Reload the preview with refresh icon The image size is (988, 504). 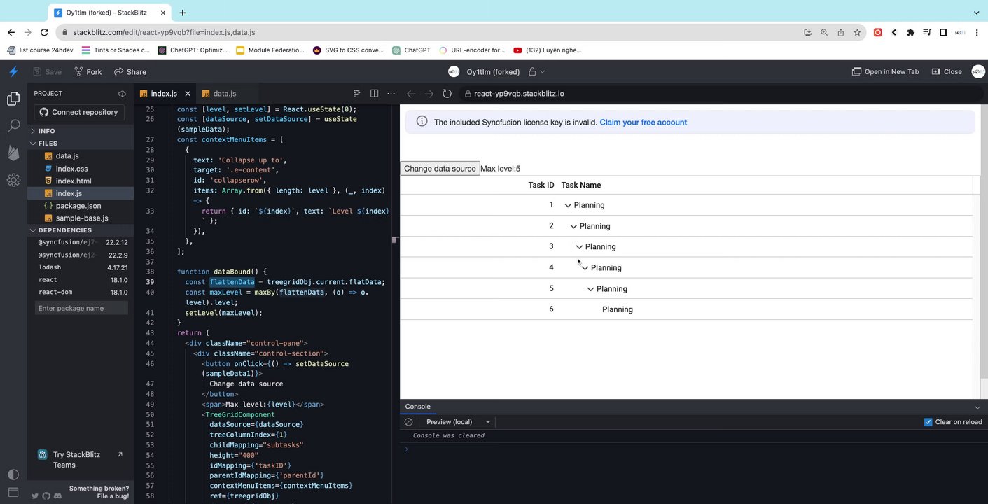(x=447, y=93)
